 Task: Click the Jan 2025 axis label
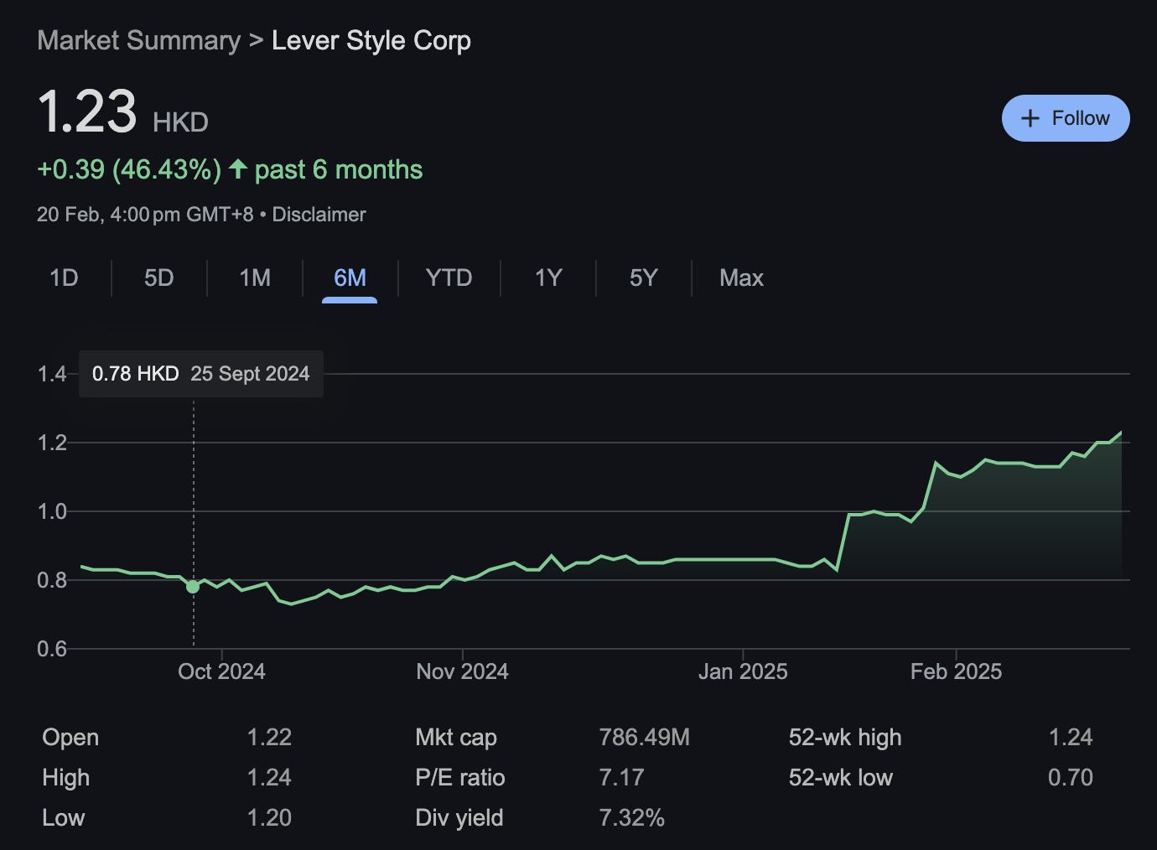pyautogui.click(x=743, y=671)
